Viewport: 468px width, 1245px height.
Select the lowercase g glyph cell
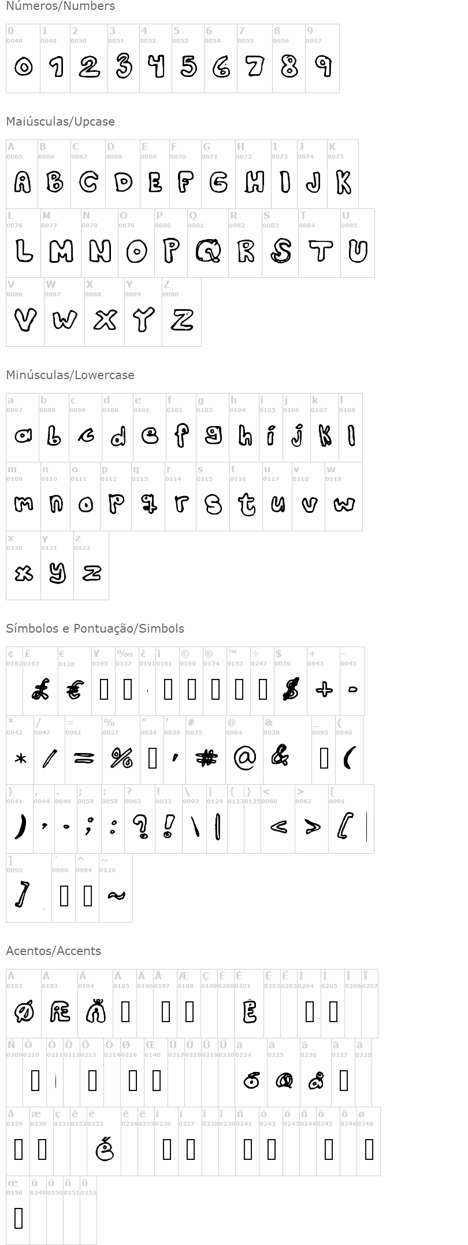pos(213,428)
